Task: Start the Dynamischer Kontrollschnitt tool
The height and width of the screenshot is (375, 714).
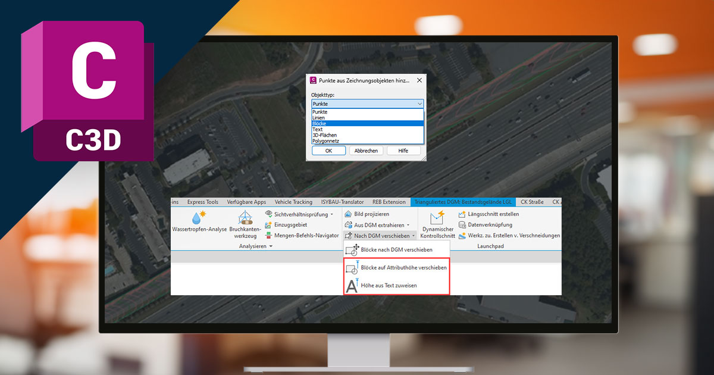Action: (437, 219)
